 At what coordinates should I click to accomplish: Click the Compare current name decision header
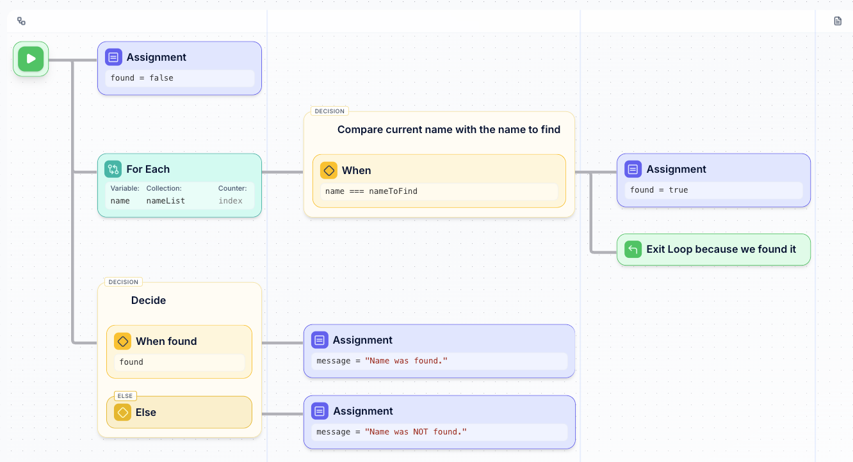449,129
